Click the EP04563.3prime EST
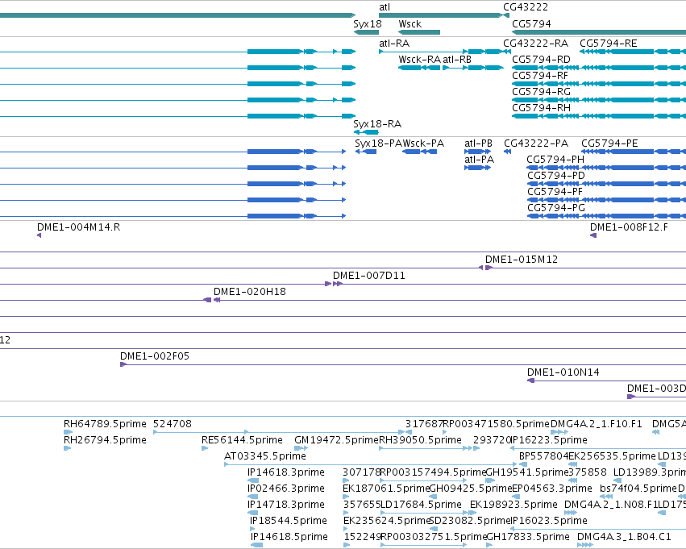This screenshot has width=686, height=549. coord(515,497)
